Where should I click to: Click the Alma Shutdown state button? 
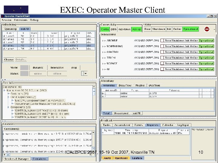point(158,29)
